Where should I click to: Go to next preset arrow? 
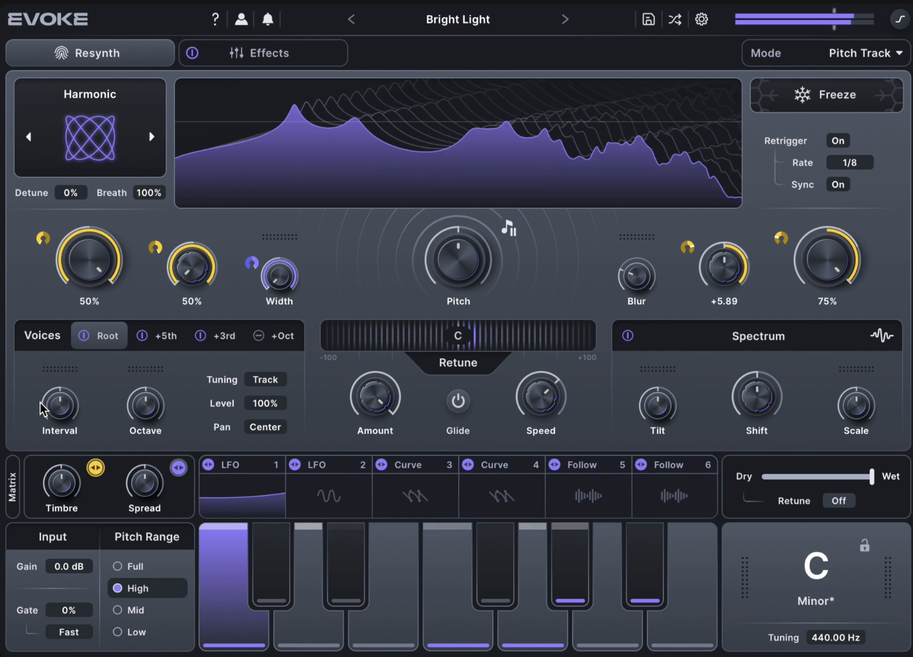click(x=565, y=19)
